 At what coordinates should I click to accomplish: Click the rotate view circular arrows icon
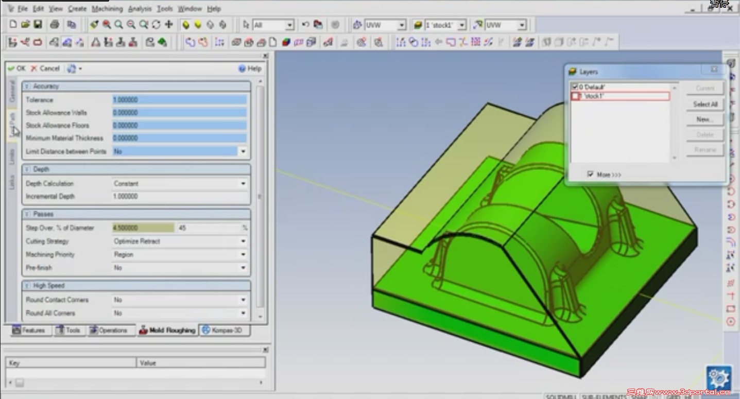point(156,25)
